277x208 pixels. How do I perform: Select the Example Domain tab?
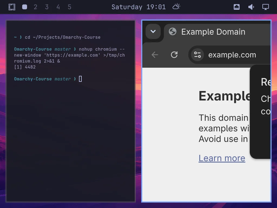point(217,32)
